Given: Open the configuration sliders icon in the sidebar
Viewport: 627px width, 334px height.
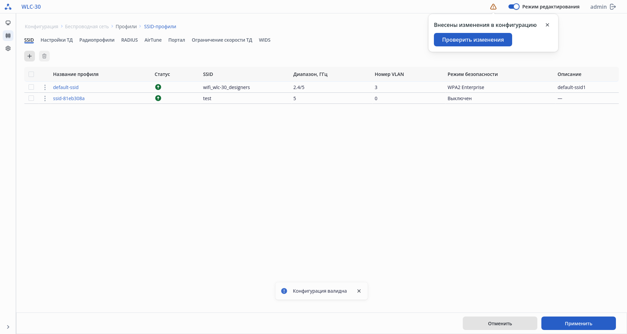Looking at the screenshot, I should pyautogui.click(x=8, y=36).
